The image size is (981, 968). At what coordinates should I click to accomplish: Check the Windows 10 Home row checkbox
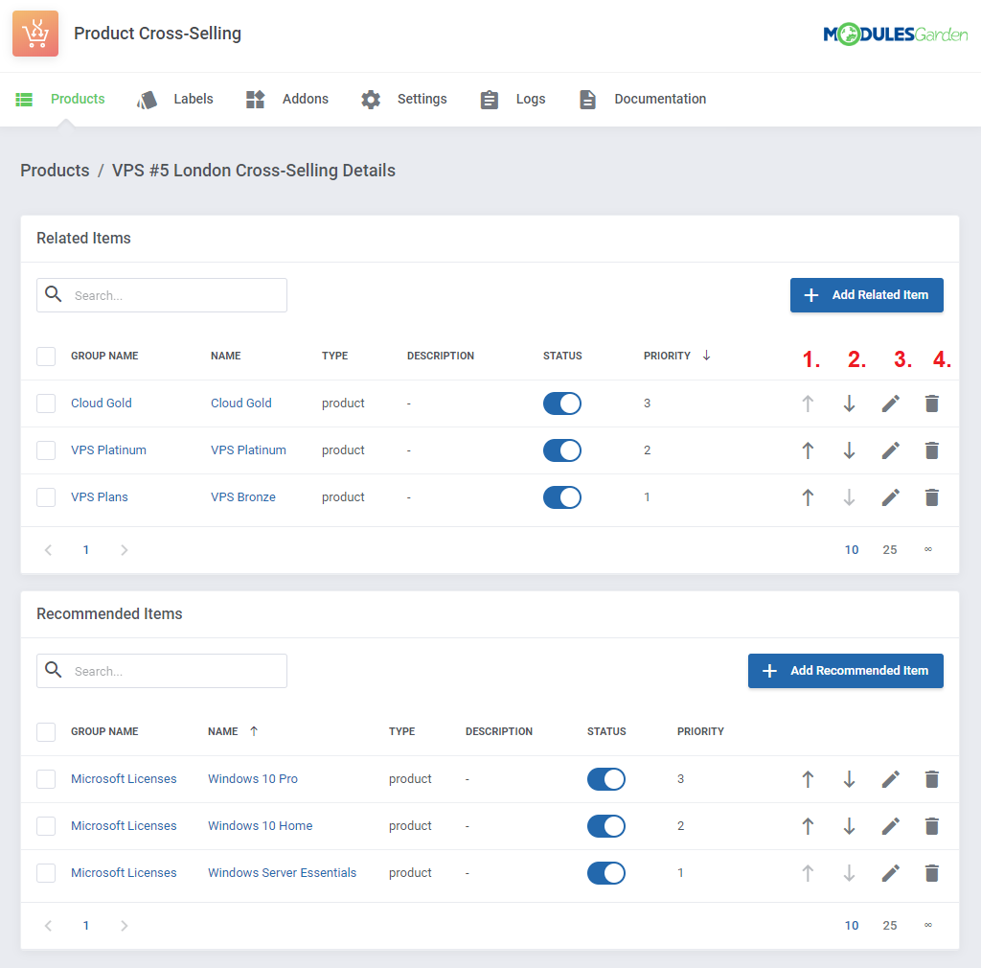46,826
